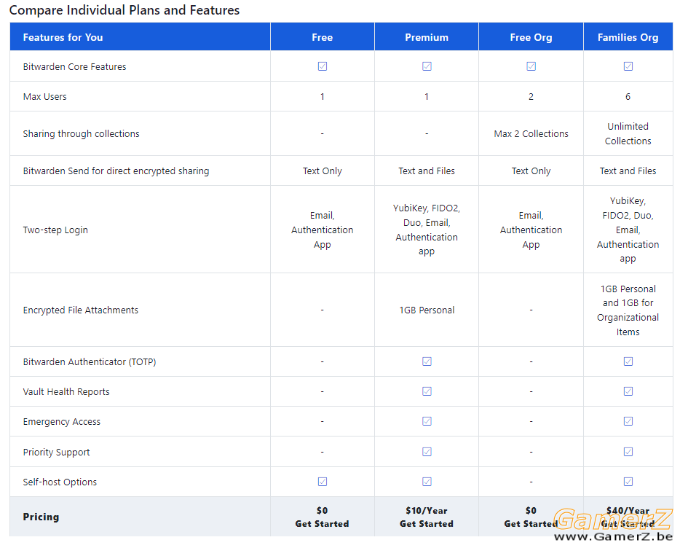Viewport: 688px width, 548px height.
Task: Click the $10/Year Premium price
Action: click(x=427, y=511)
